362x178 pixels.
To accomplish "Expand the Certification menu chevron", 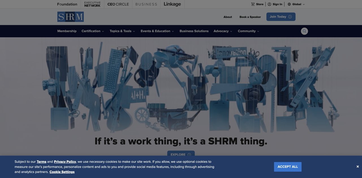I will pyautogui.click(x=103, y=31).
